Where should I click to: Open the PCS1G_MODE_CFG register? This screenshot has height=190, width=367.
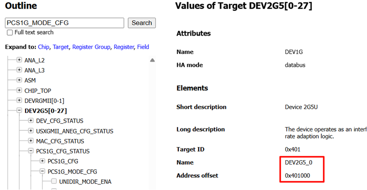pos(72,172)
